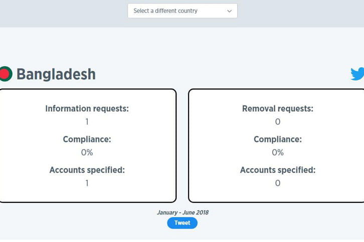This screenshot has width=364, height=242.
Task: Click the blue Tweet button
Action: [182, 223]
